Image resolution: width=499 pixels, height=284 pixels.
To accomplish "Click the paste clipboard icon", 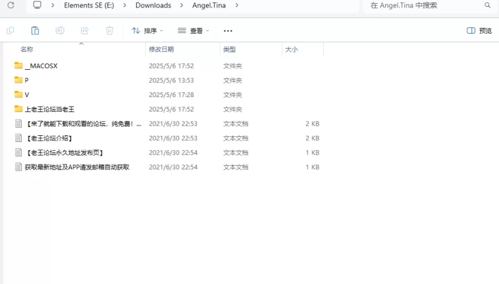I will [x=35, y=31].
